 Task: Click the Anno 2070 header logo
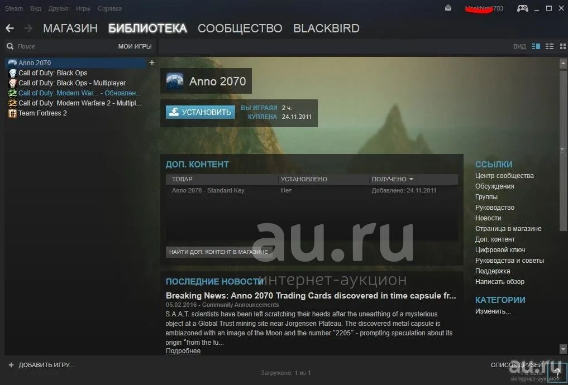(175, 81)
